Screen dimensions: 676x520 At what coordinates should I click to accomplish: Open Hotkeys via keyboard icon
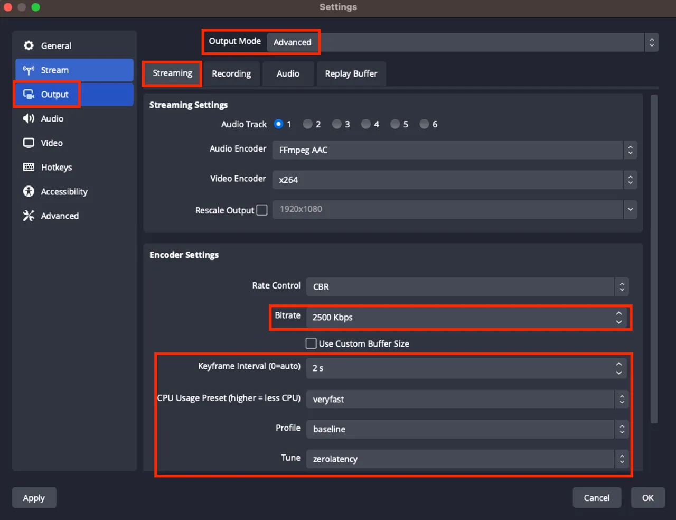29,168
